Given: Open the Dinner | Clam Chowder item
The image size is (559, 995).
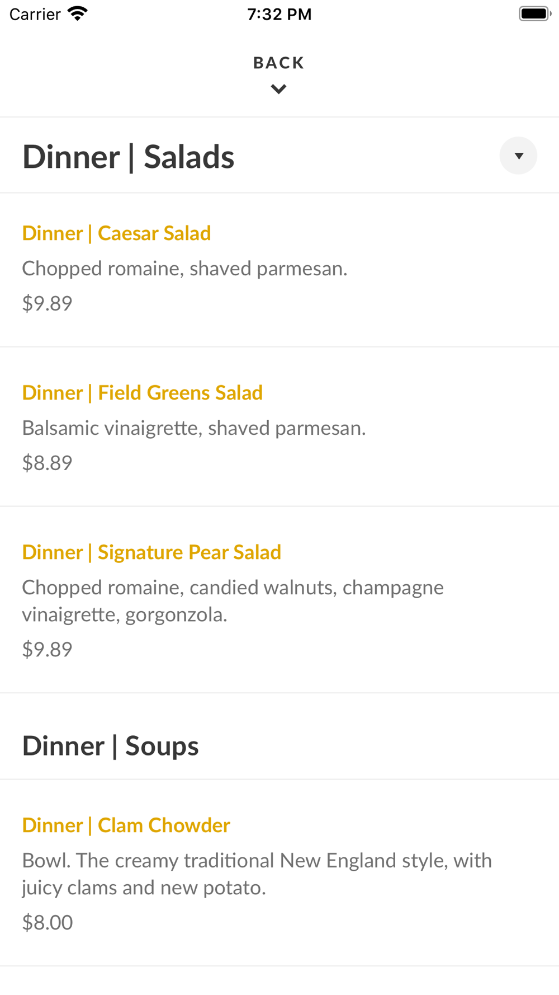Looking at the screenshot, I should coord(126,825).
